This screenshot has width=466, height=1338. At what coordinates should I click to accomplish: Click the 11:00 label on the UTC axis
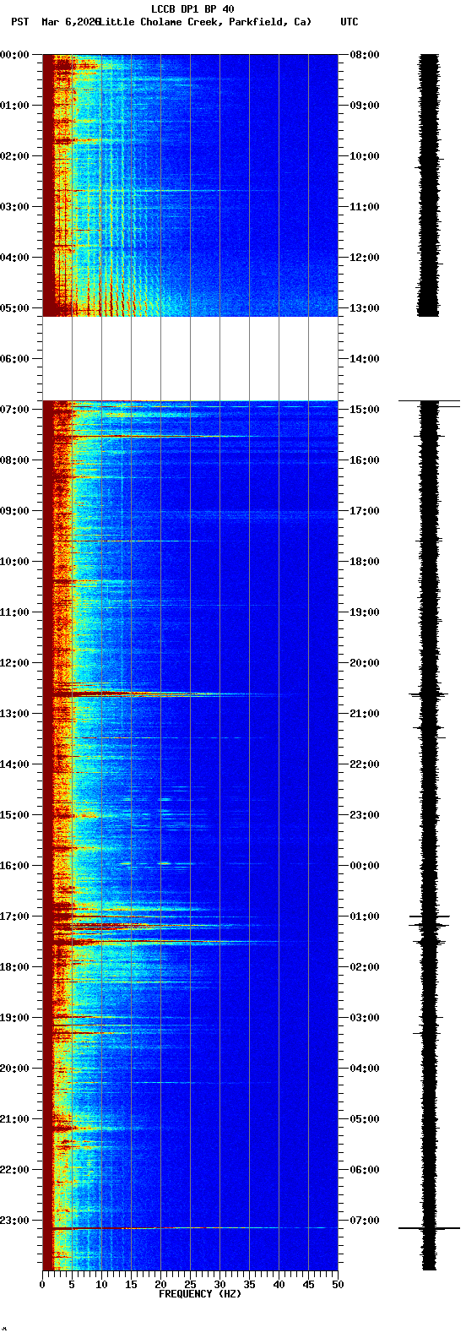(365, 207)
